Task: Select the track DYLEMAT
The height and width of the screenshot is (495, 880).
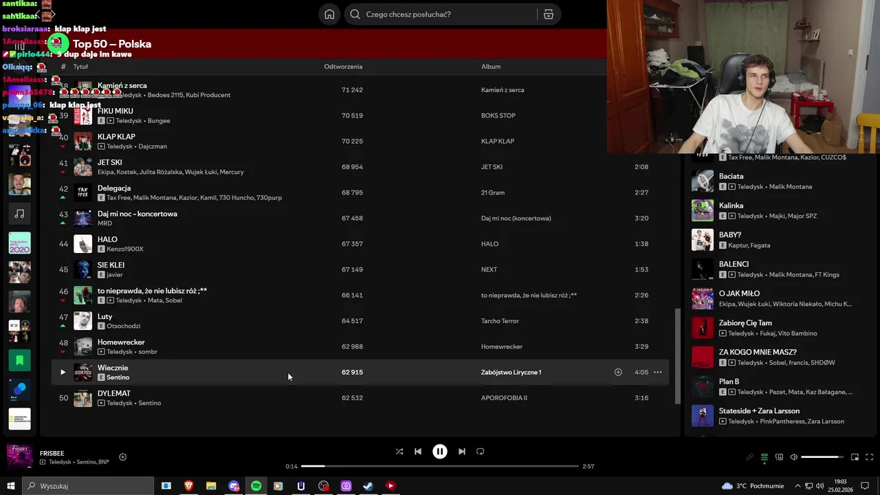Action: (x=360, y=398)
